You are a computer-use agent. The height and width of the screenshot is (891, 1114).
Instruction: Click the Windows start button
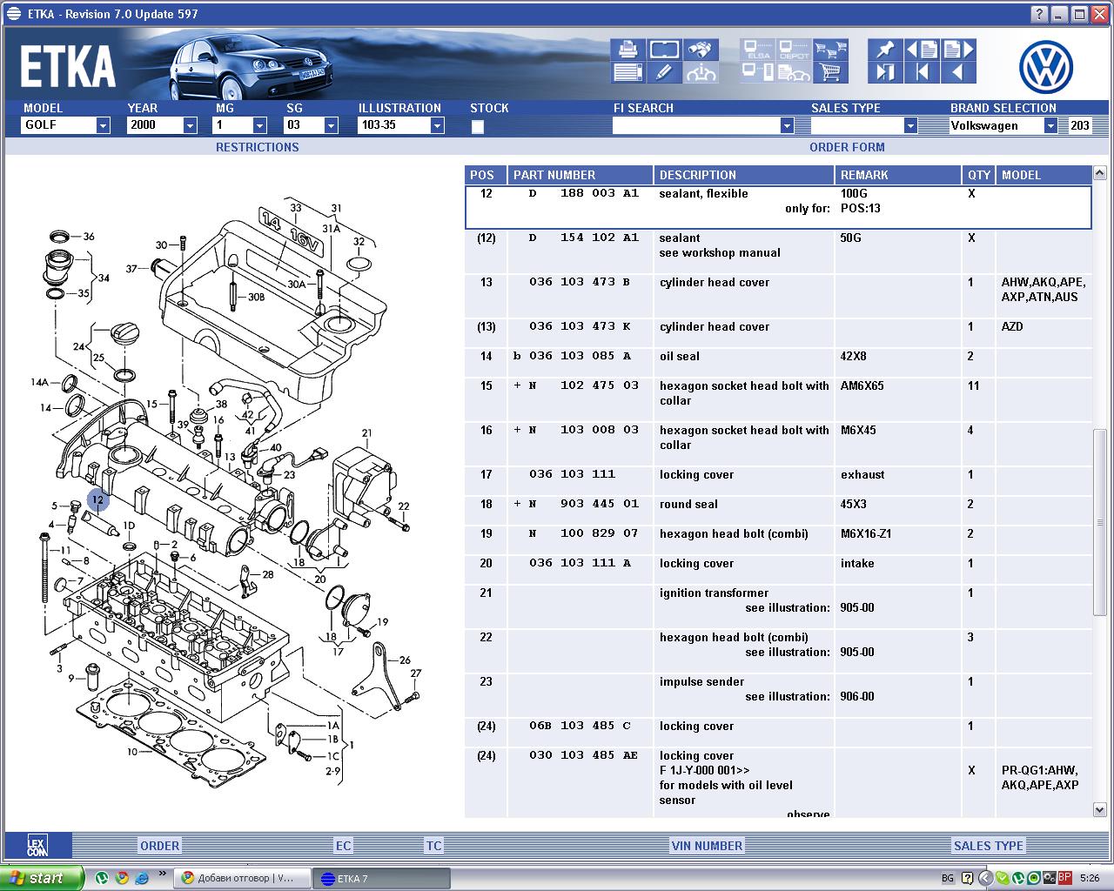coord(42,878)
